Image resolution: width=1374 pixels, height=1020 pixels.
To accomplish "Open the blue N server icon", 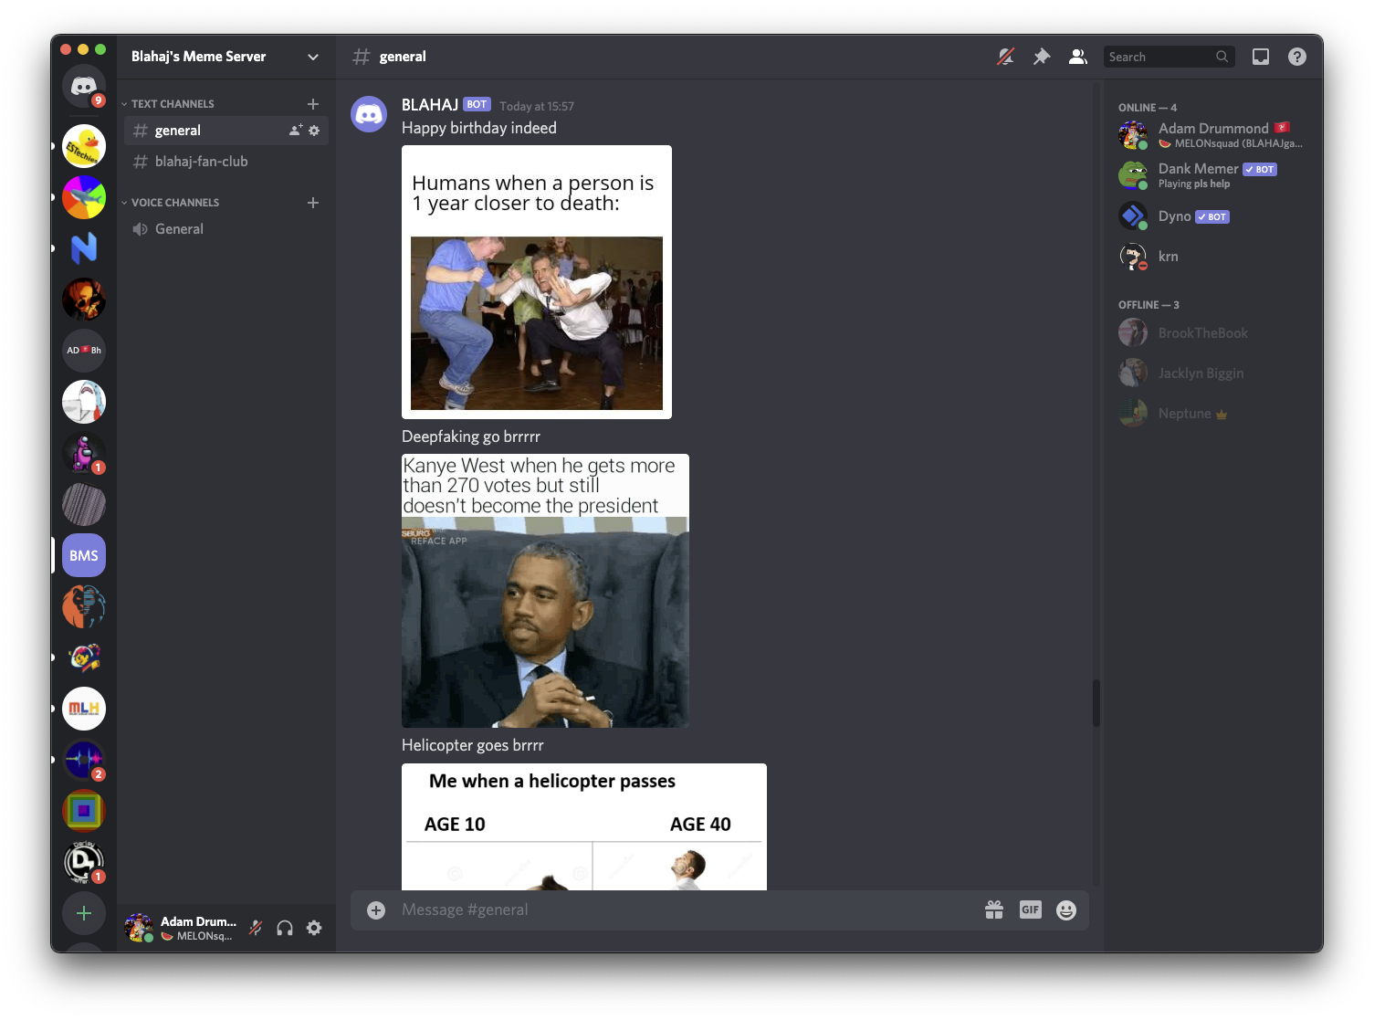I will (84, 248).
